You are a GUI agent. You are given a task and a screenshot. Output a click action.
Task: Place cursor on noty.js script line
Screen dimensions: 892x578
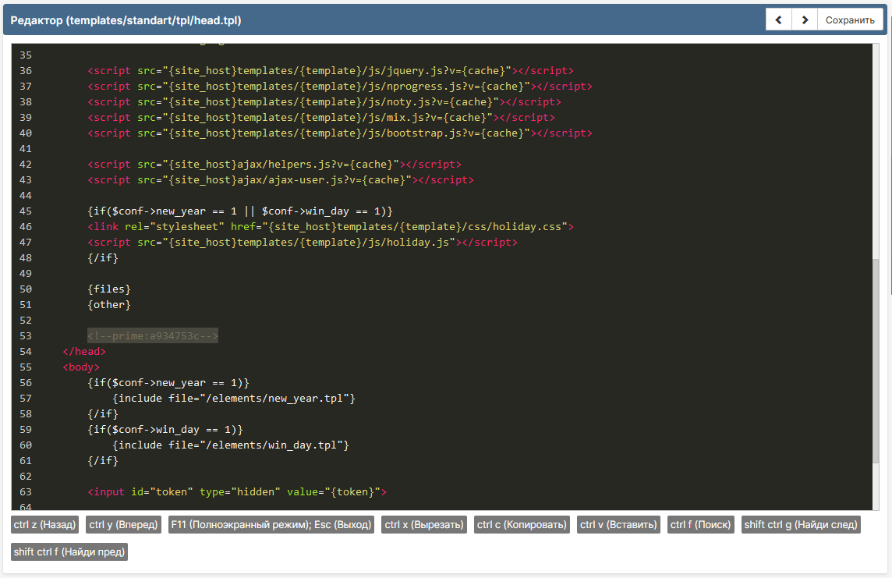click(324, 102)
